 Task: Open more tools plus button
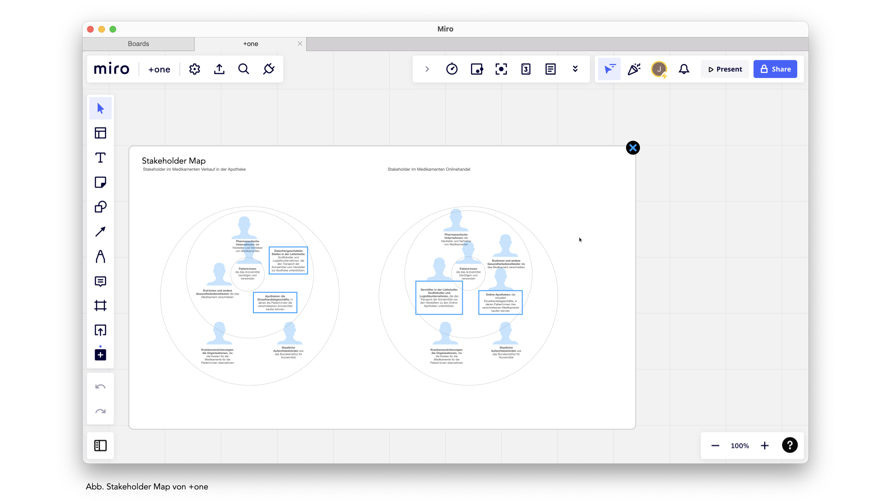tap(100, 355)
